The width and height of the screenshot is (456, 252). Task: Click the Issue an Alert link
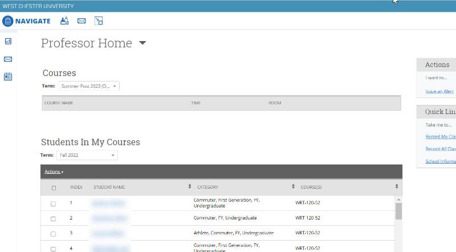click(x=439, y=91)
